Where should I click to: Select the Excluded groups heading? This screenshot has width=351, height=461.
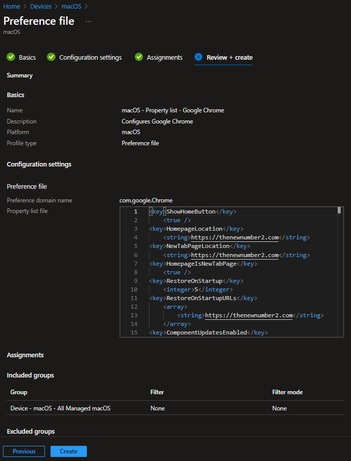click(31, 432)
